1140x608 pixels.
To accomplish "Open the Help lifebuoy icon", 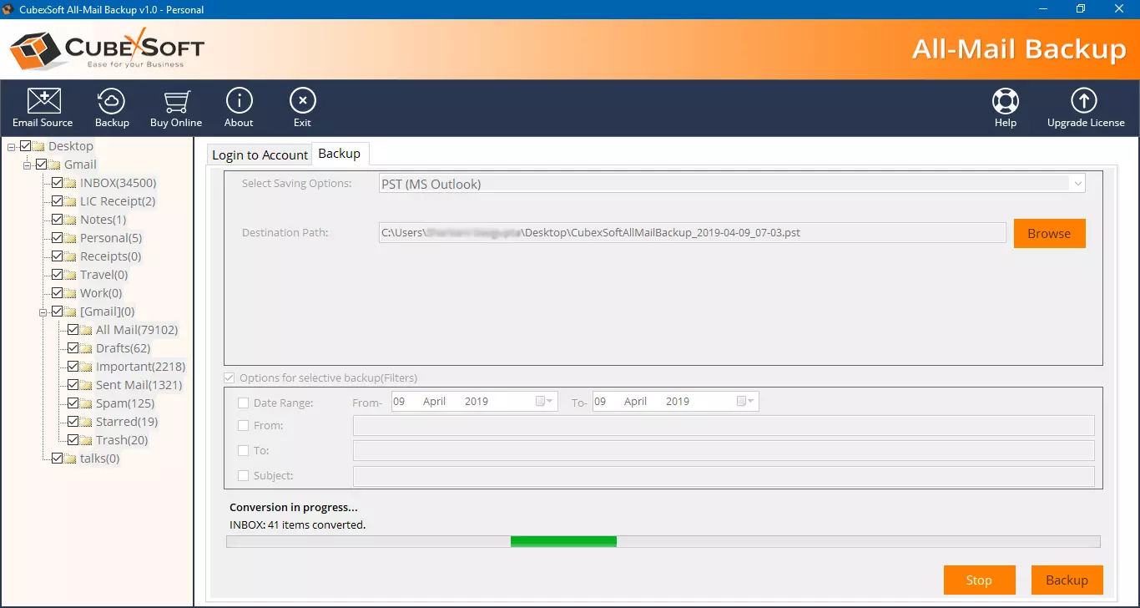I will click(1005, 101).
